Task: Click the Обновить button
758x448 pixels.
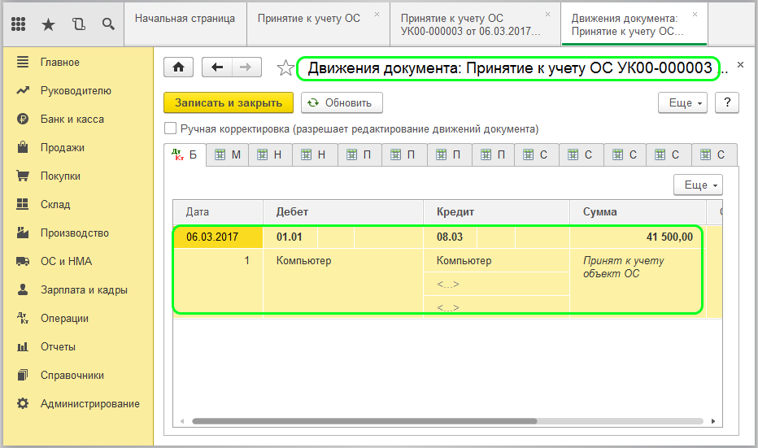Action: click(342, 102)
